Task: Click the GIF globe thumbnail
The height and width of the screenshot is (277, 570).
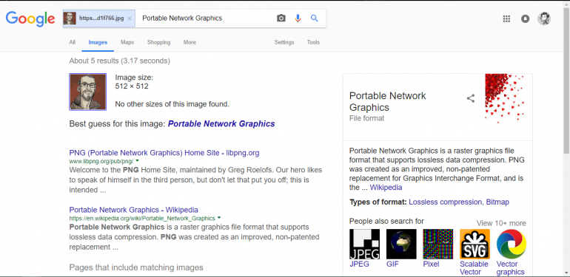Action: [x=401, y=244]
